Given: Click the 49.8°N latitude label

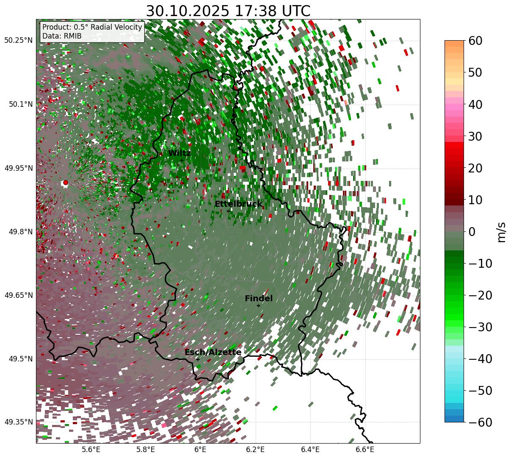Looking at the screenshot, I should click(20, 232).
